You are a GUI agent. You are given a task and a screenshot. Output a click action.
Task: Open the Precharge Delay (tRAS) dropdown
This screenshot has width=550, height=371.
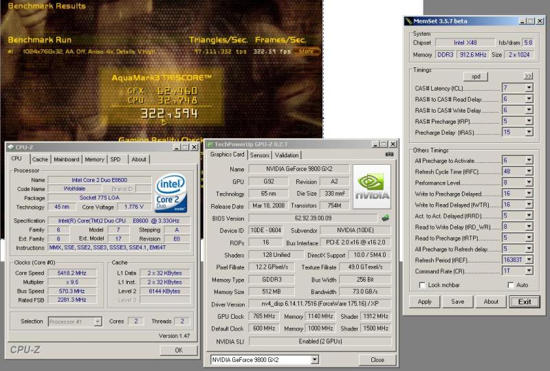[x=529, y=132]
